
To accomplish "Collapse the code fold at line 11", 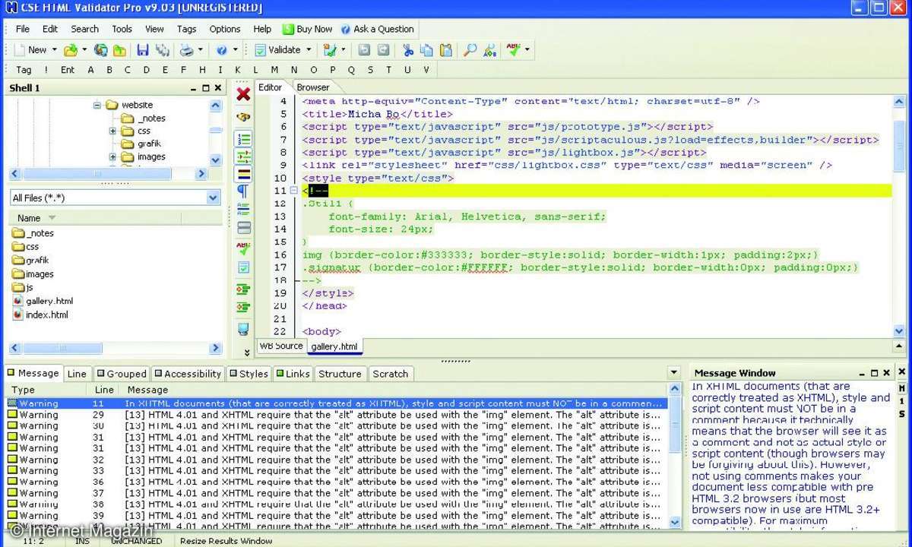I will (294, 191).
